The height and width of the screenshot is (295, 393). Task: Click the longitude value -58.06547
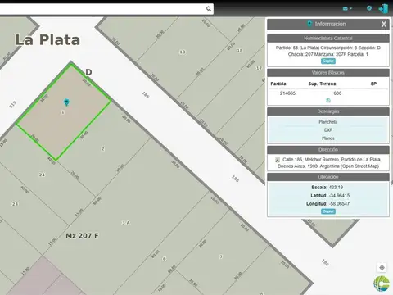339,204
